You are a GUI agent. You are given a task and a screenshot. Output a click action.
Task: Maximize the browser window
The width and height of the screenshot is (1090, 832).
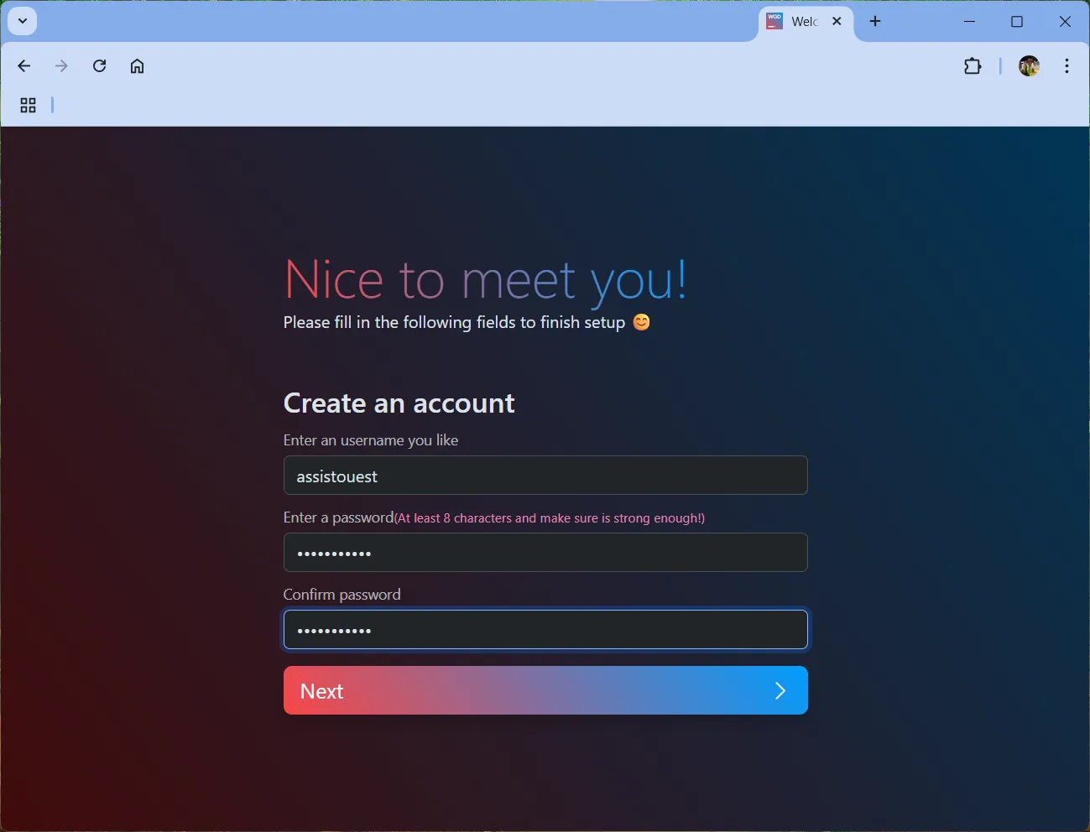click(1017, 21)
